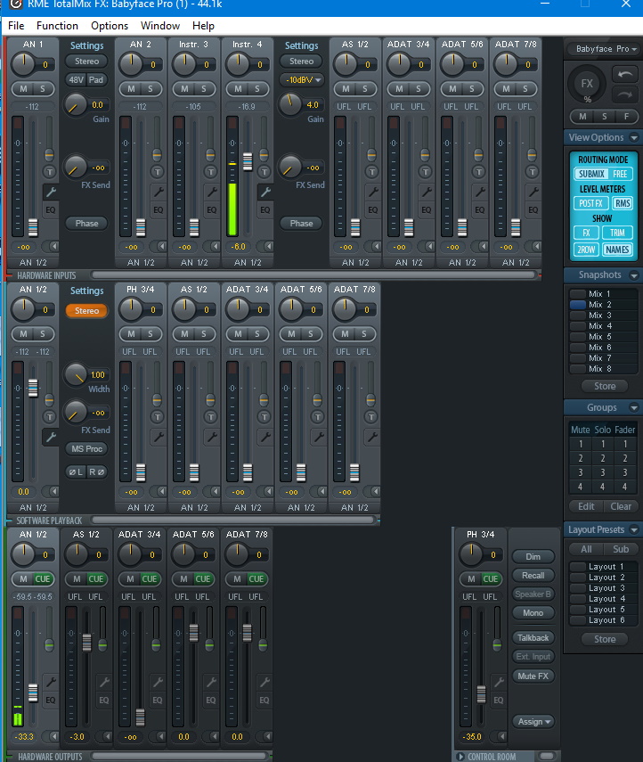Click the Width knob on playback AN 1/2
This screenshot has height=762, width=643.
(x=76, y=374)
